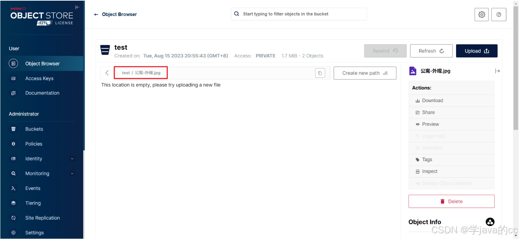Screen dimensions: 519x239
Task: Click the search magnifier icon
Action: tap(237, 14)
